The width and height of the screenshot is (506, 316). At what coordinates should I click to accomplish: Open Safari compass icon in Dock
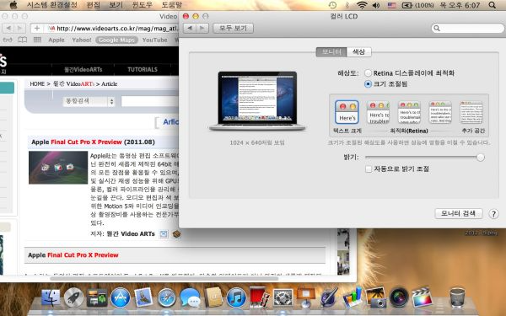pyautogui.click(x=166, y=297)
